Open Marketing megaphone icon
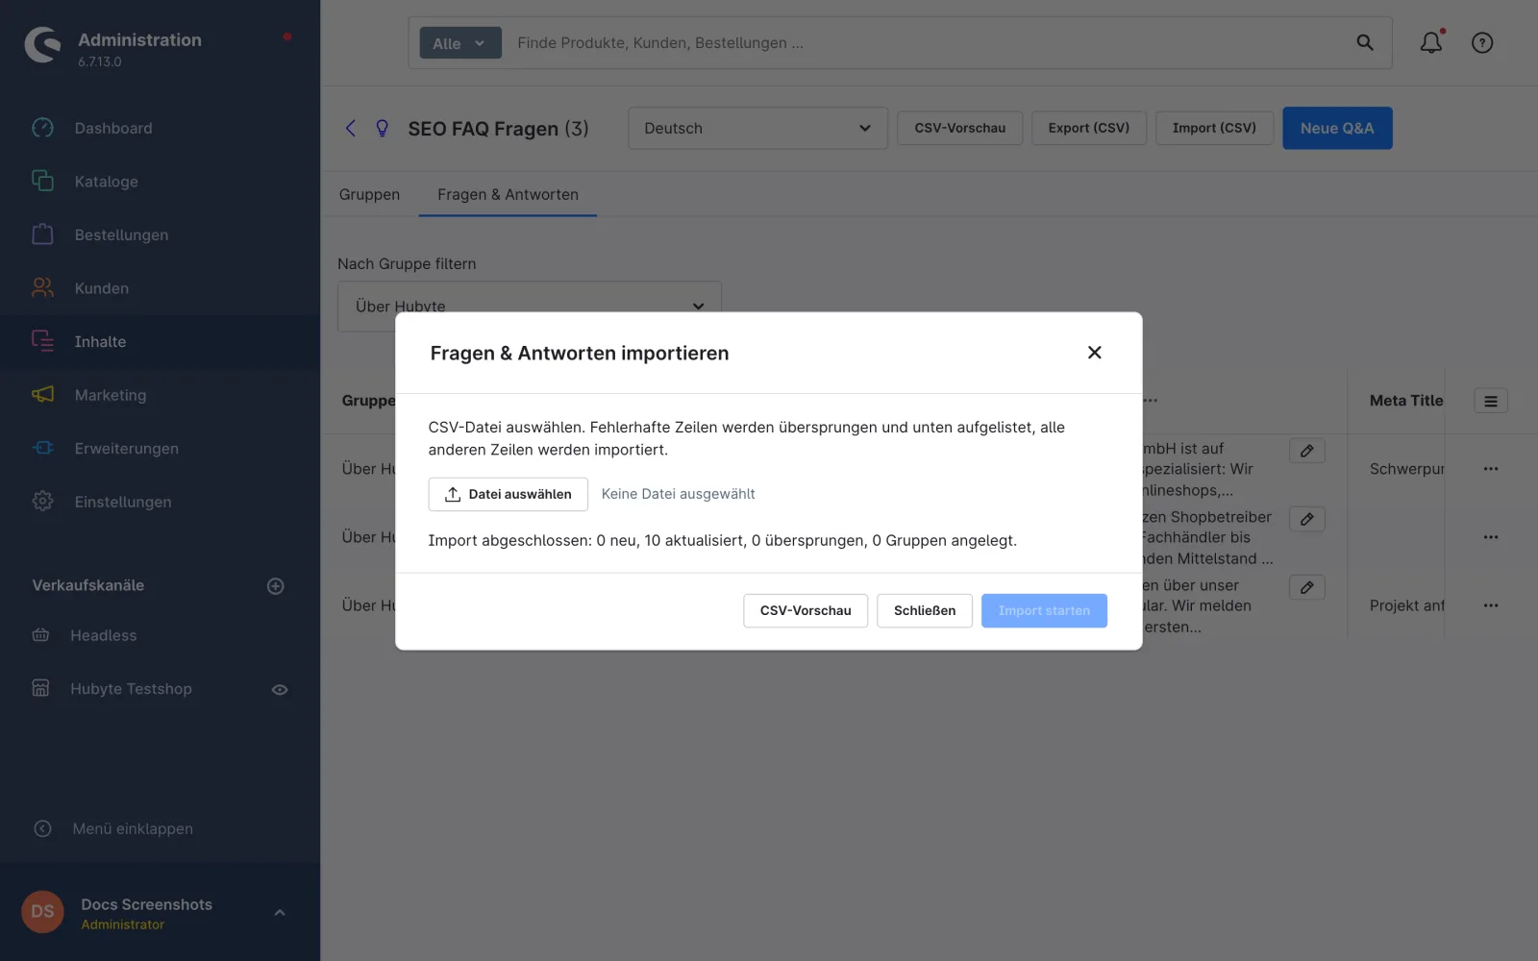This screenshot has height=961, width=1538. pyautogui.click(x=42, y=395)
